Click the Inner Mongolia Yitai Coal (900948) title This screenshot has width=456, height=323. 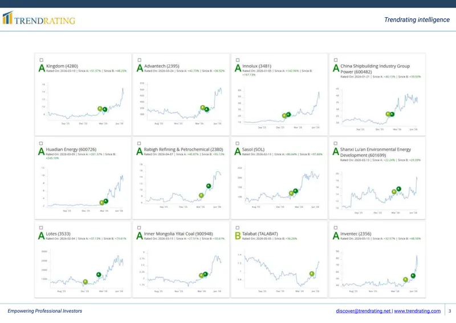(178, 233)
